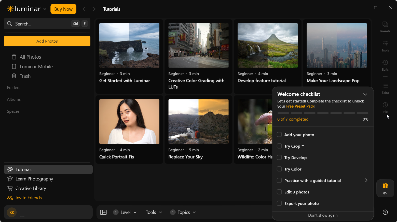This screenshot has height=222, width=397.
Task: Open the Tools filter dropdown
Action: pos(154,212)
